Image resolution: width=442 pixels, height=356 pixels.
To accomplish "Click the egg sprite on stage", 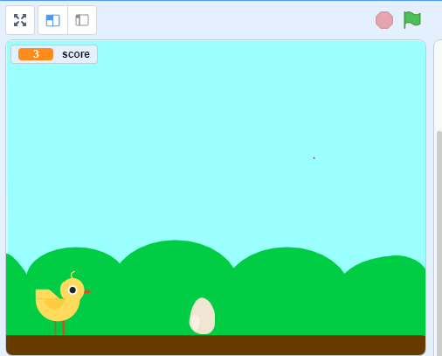I will pyautogui.click(x=202, y=316).
